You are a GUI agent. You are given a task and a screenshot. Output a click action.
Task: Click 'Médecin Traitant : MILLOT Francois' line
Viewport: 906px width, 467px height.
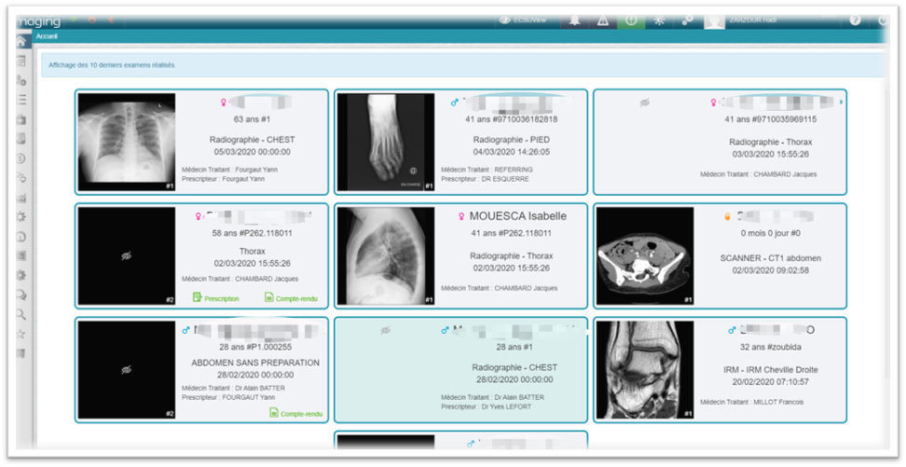point(751,402)
